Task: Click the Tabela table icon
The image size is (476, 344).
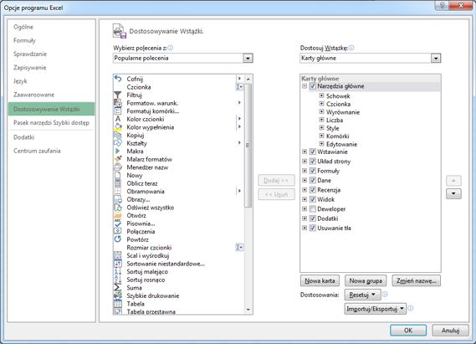Action: click(x=118, y=304)
